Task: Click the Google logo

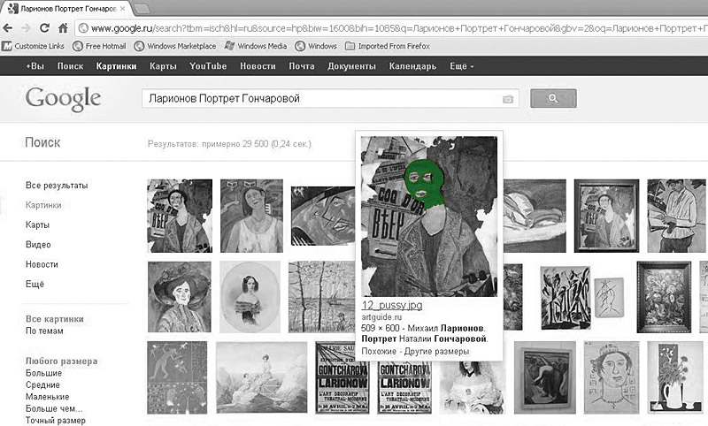Action: (x=63, y=99)
